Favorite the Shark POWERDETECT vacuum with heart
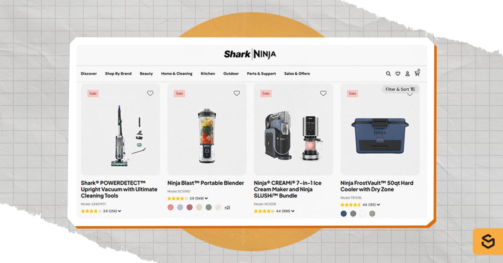 tap(150, 93)
